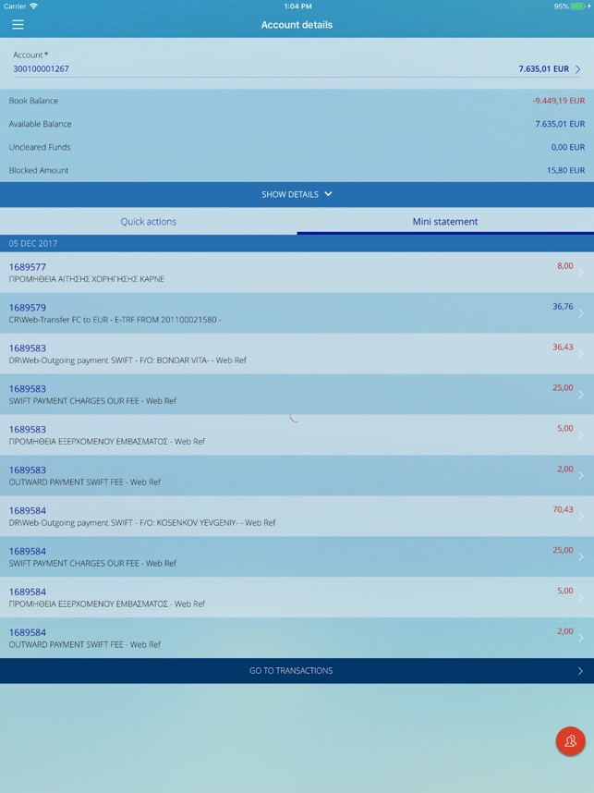
Task: Tap the Account details title
Action: pos(297,25)
